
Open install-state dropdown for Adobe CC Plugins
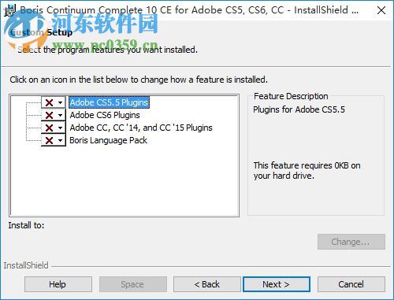[x=54, y=128]
